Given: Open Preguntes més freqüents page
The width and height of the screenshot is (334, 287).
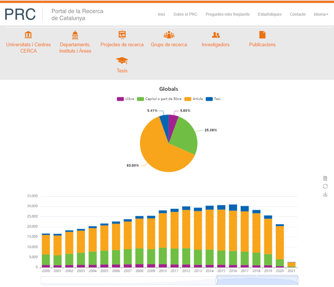Looking at the screenshot, I should [x=227, y=14].
